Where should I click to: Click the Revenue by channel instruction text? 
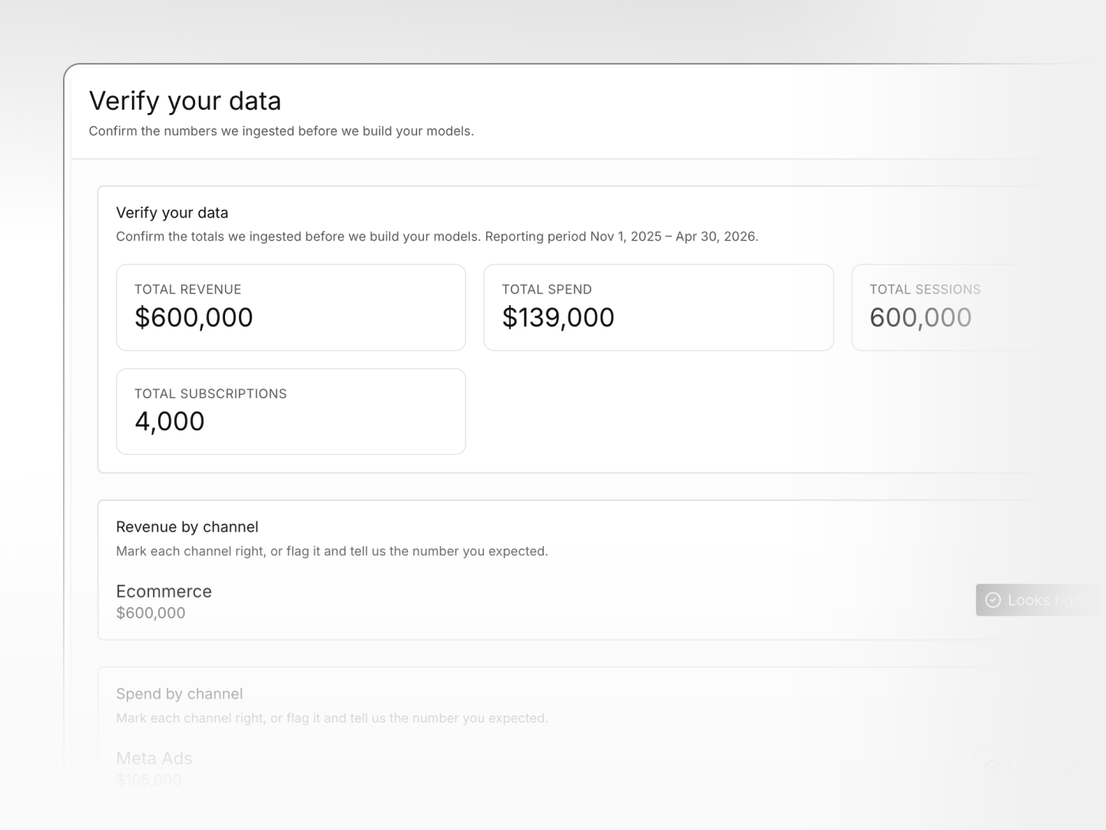(x=332, y=551)
